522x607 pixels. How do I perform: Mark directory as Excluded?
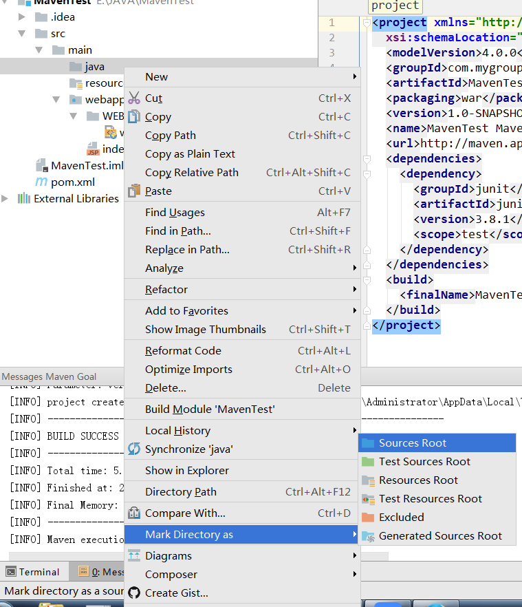(437, 518)
